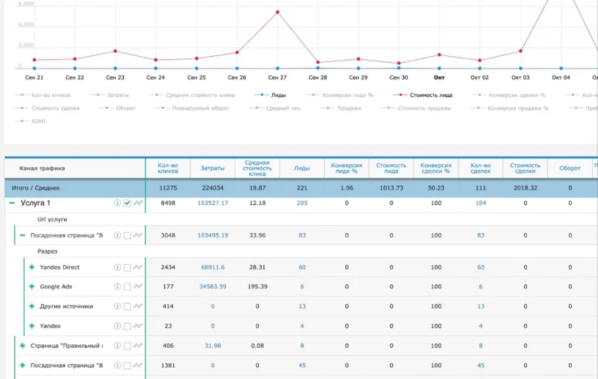Click chart icon for Yandex Direct row
The height and width of the screenshot is (379, 598).
click(x=138, y=267)
